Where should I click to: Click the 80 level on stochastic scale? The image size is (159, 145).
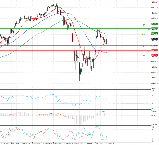(153, 129)
